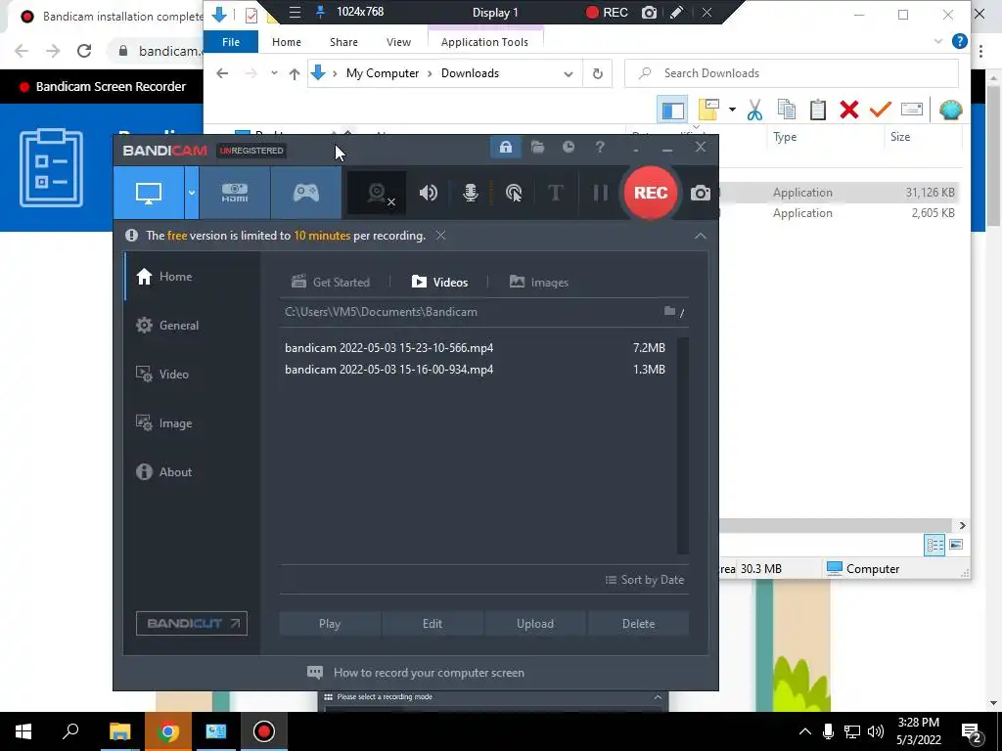Click orange checkmark icon in Explorer toolbar
Image resolution: width=1002 pixels, height=751 pixels.
coord(880,110)
